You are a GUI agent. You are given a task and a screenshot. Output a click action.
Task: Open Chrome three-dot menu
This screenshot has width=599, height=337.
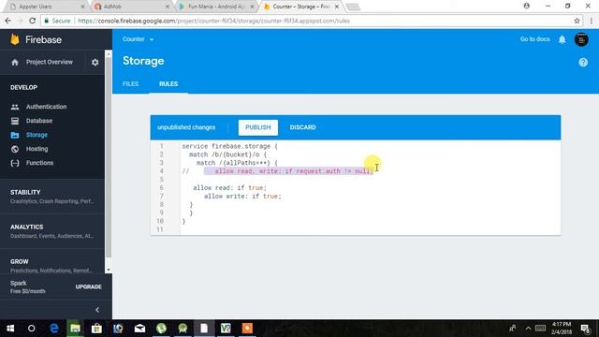(591, 21)
